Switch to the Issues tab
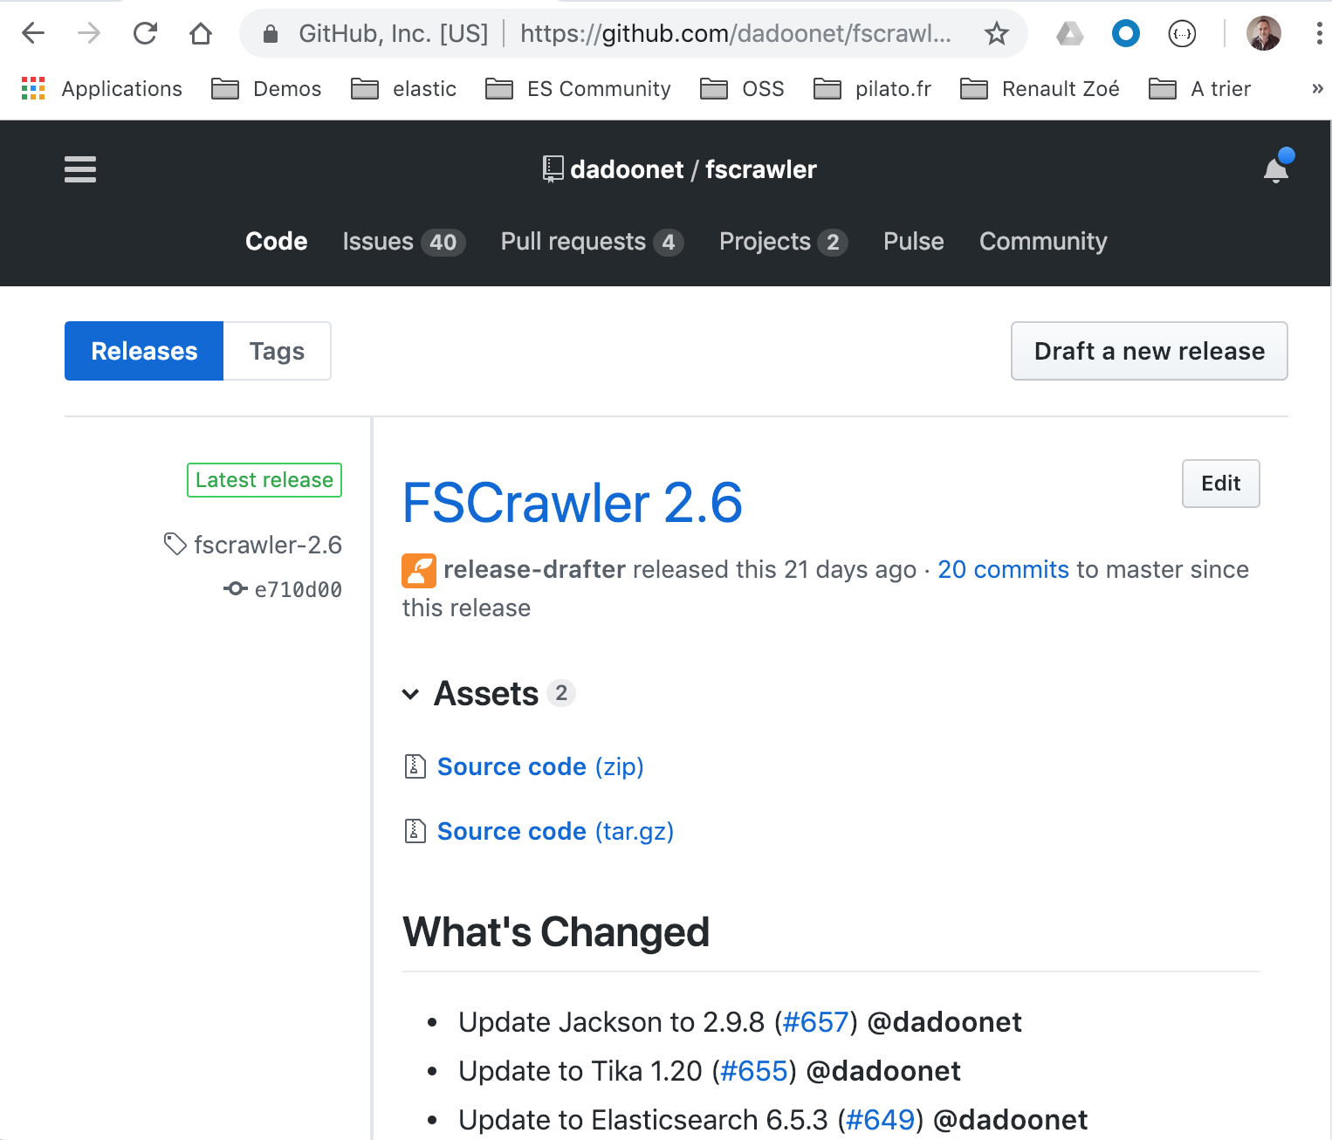 (378, 242)
